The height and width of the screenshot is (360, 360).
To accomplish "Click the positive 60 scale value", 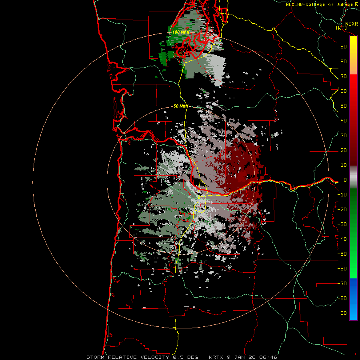I will (x=344, y=91).
